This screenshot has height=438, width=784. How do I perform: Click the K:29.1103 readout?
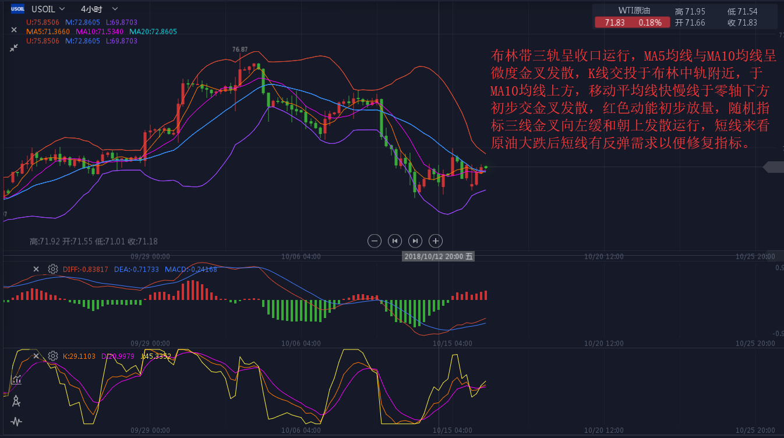79,356
